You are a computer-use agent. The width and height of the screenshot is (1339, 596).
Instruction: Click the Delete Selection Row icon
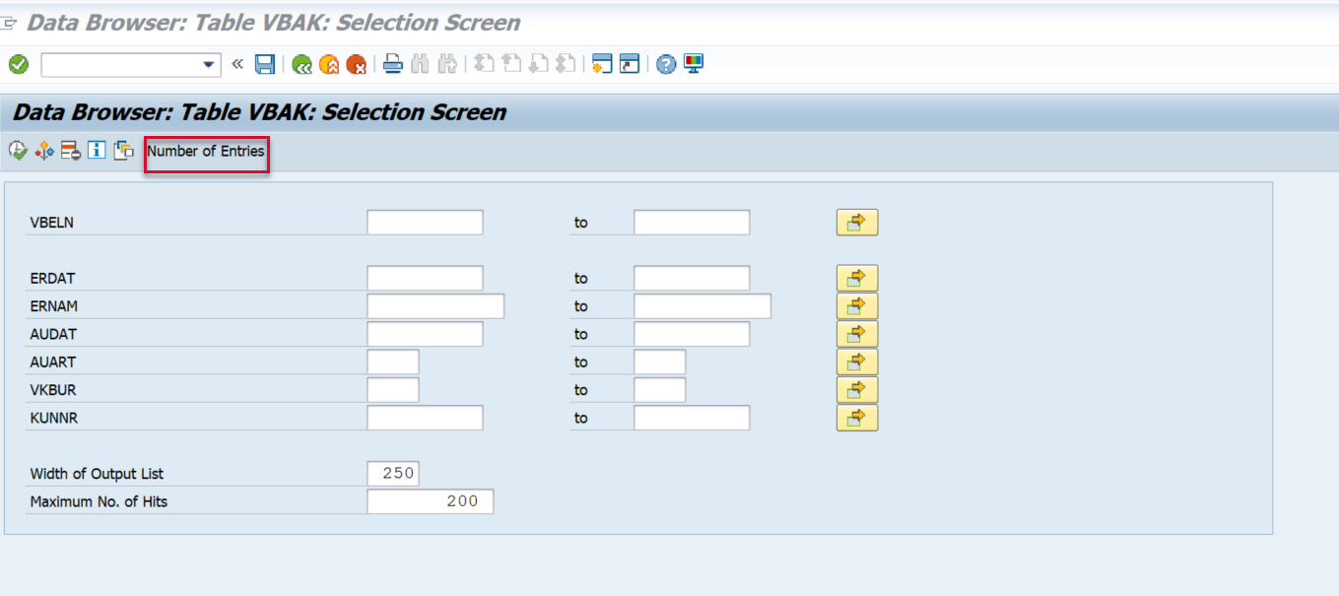click(x=70, y=151)
